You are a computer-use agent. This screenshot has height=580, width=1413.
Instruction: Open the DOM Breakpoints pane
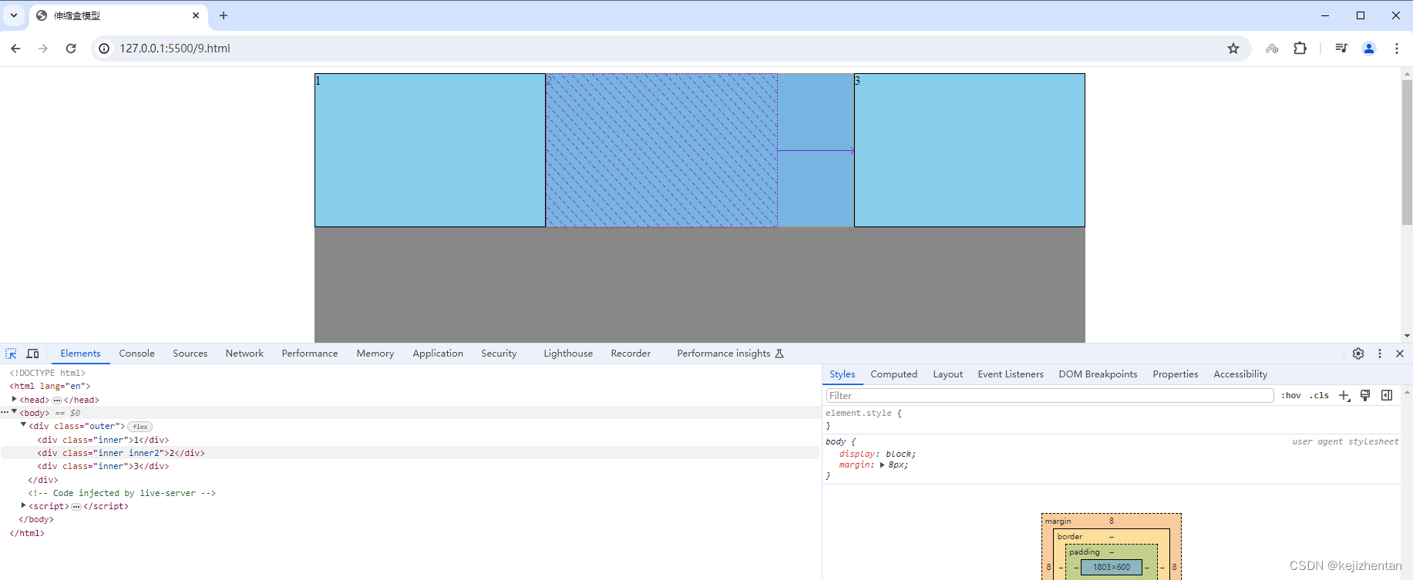(x=1098, y=374)
